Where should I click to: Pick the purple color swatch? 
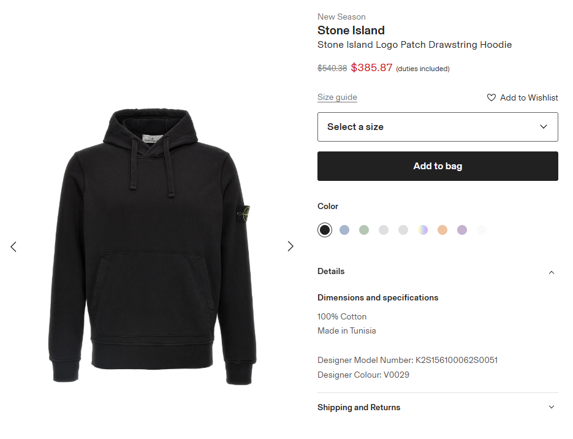click(x=462, y=230)
